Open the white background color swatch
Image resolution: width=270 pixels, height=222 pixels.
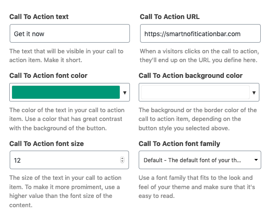pos(195,92)
